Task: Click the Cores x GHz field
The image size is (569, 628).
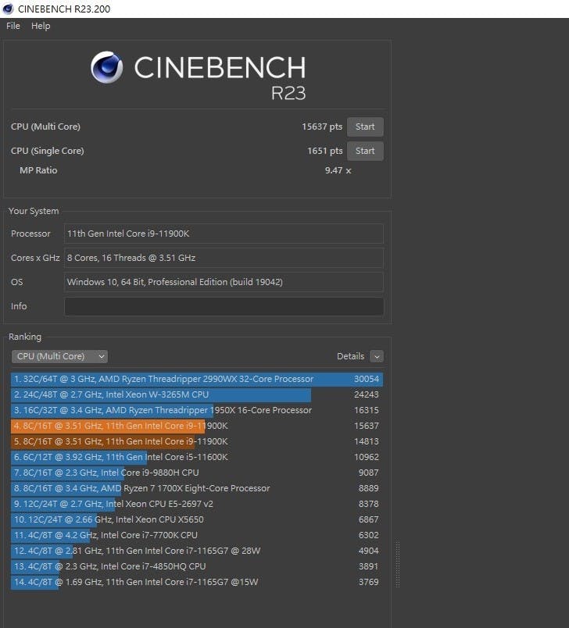Action: tap(224, 258)
